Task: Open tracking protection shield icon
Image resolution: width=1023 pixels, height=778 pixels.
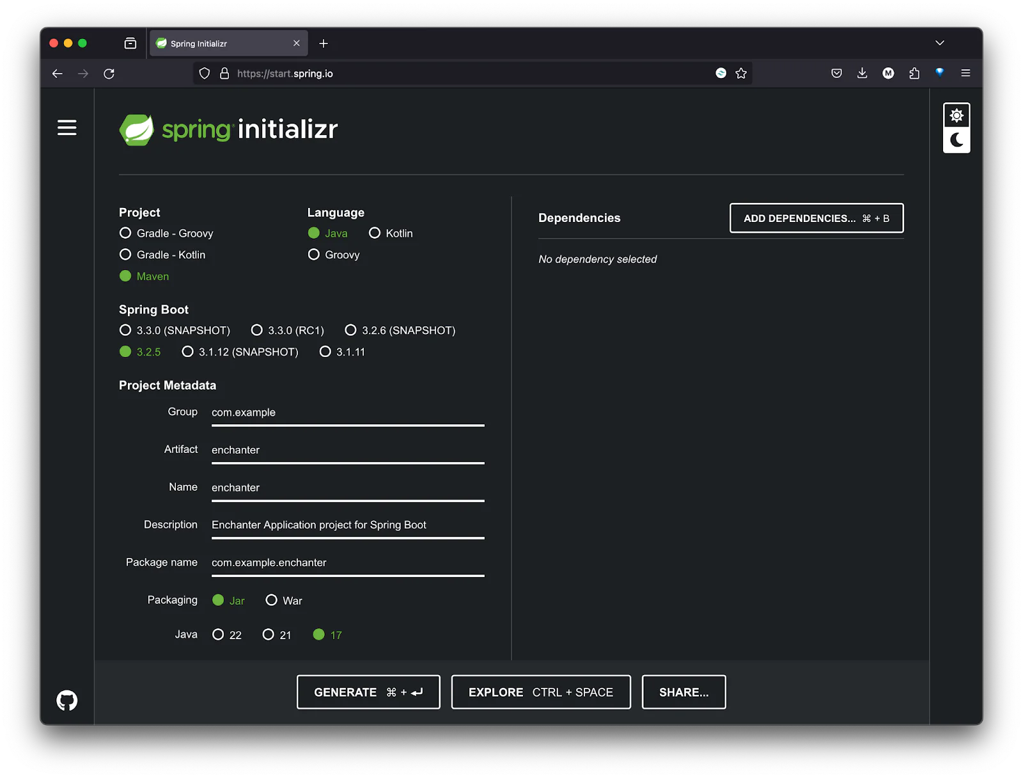Action: coord(205,74)
